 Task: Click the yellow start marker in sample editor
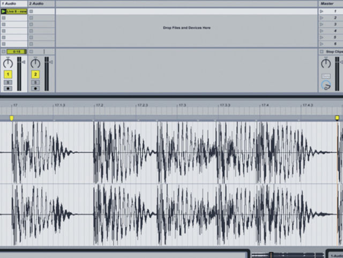(x=12, y=118)
